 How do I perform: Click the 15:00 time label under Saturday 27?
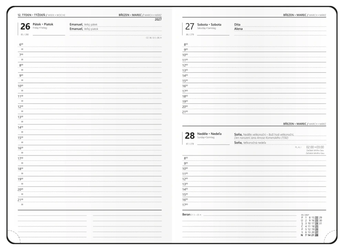(x=185, y=81)
